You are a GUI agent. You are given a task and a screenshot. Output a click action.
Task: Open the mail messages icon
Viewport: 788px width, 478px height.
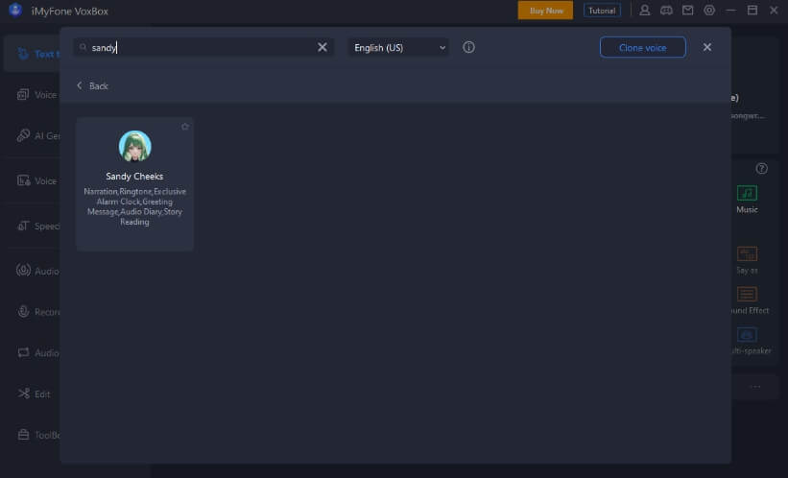[687, 11]
